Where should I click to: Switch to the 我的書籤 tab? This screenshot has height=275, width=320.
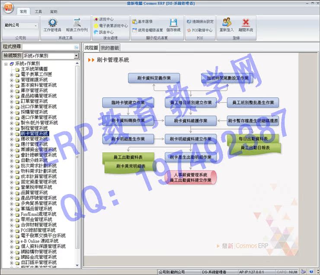coord(110,48)
